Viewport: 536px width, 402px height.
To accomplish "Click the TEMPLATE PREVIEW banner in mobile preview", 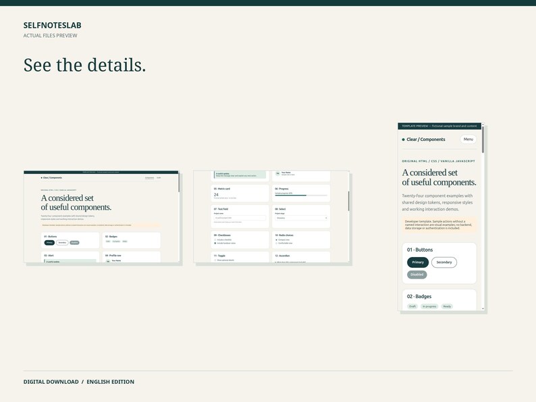I will coord(439,126).
